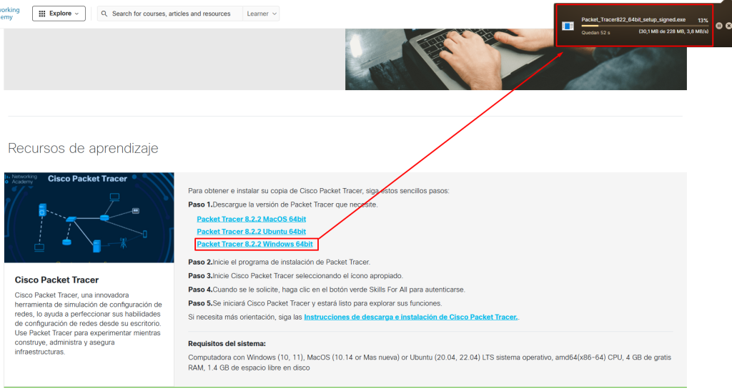Click the Networking Academy logo
The height and width of the screenshot is (389, 732).
coord(11,14)
